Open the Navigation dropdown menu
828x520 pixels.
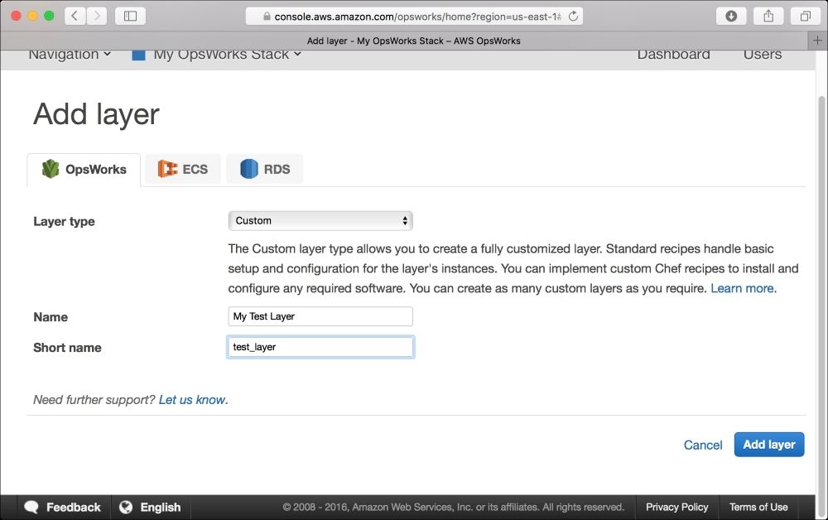pos(70,55)
